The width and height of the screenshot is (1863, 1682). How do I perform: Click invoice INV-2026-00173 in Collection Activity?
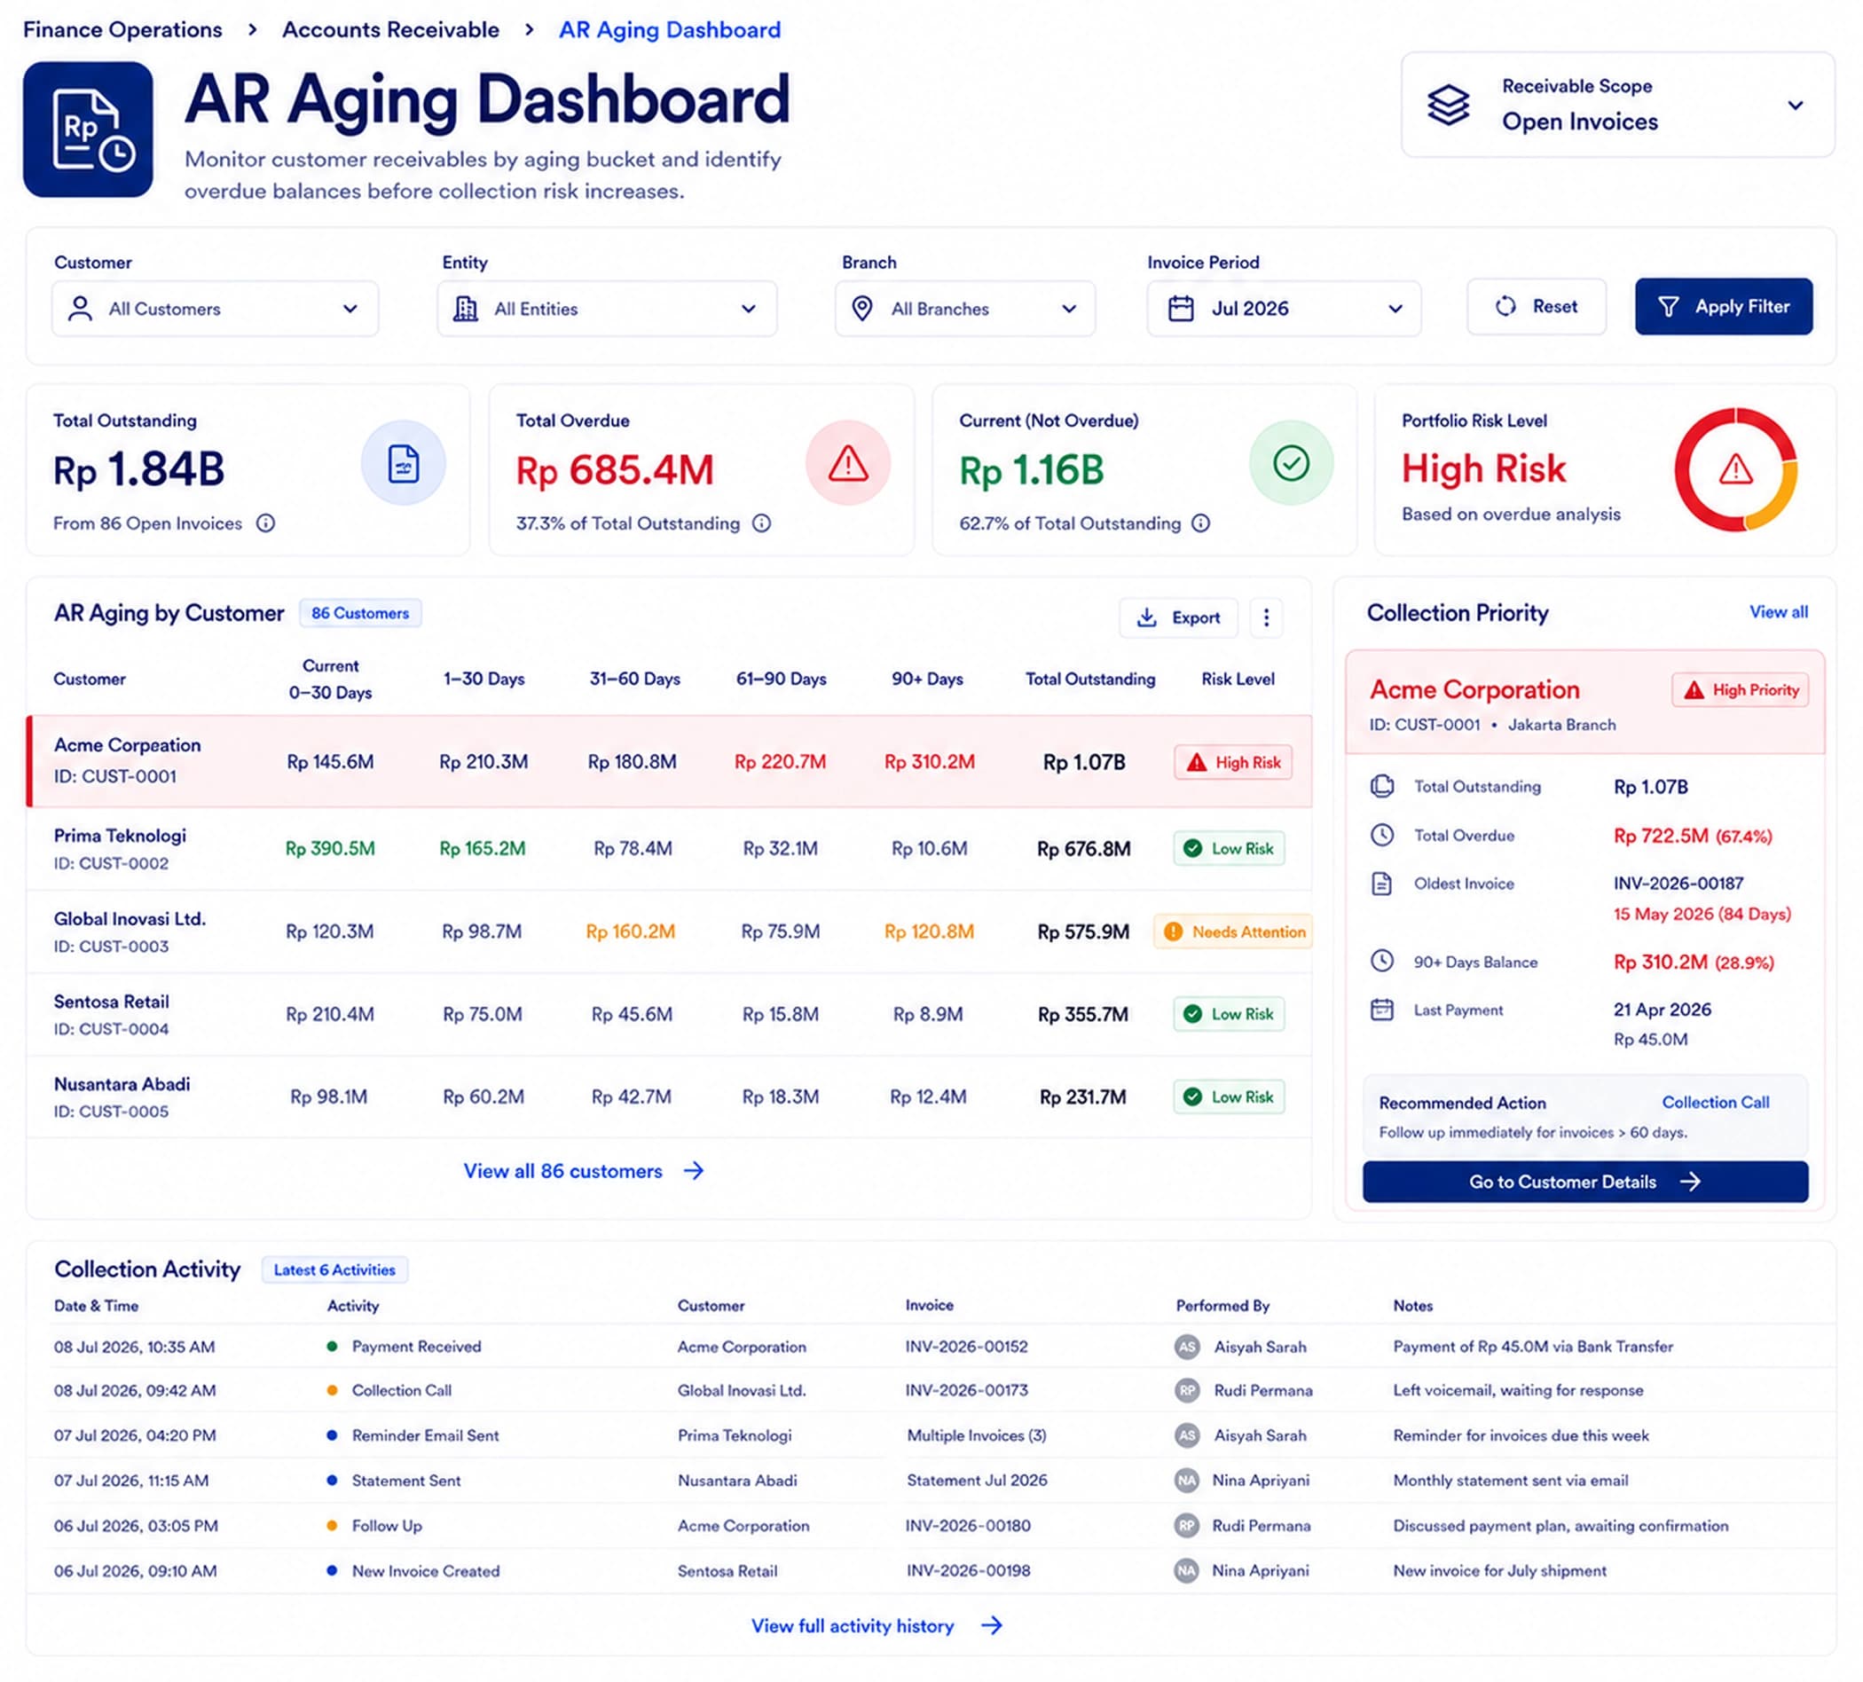967,1390
